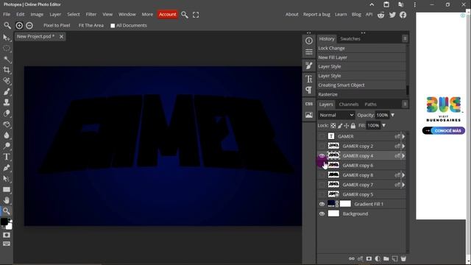
Task: Hide the GAMER copy 4 layer
Action: (x=322, y=155)
